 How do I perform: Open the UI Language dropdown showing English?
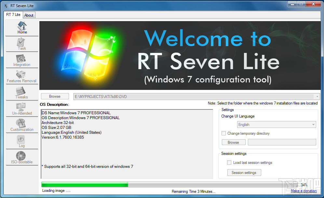276,124
